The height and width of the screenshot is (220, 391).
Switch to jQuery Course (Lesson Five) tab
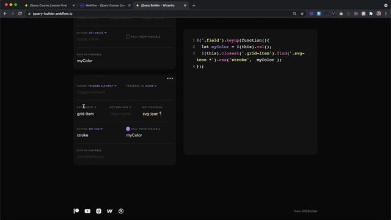coord(48,5)
